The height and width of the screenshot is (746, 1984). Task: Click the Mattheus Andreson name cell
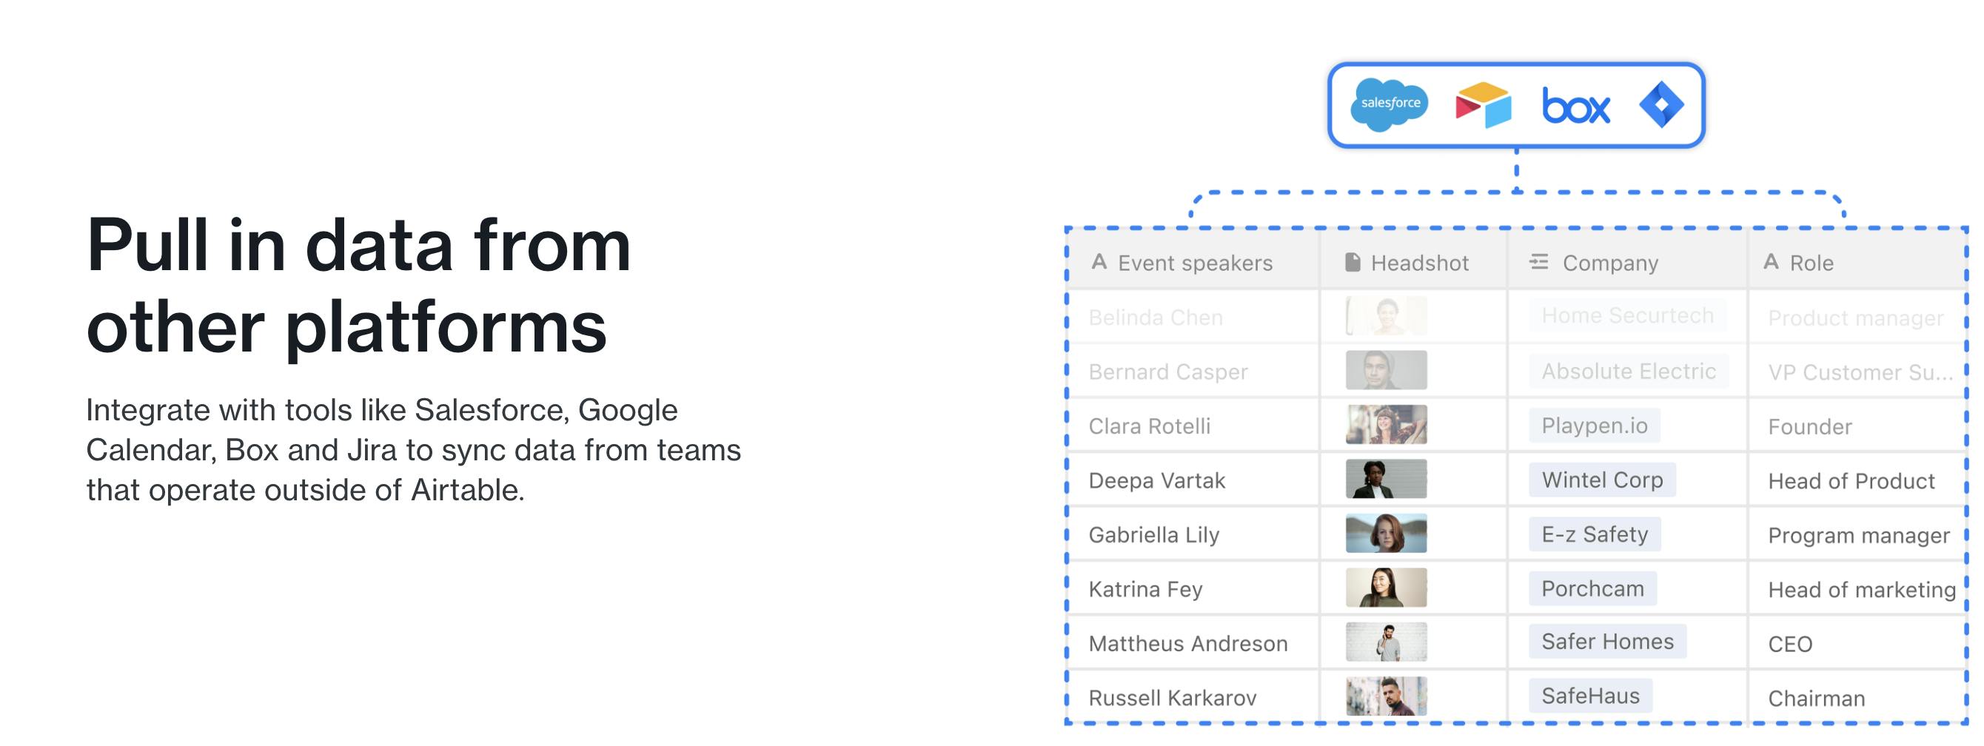pos(1187,643)
